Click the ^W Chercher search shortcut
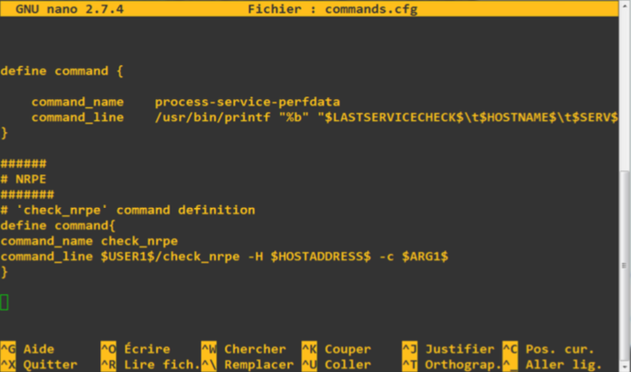Viewport: 631px width, 372px height. coord(243,349)
